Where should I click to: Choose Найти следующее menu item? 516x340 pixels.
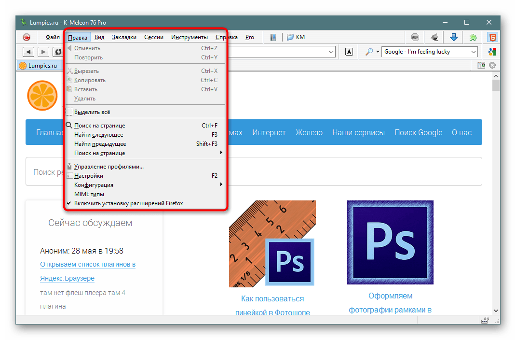point(145,135)
